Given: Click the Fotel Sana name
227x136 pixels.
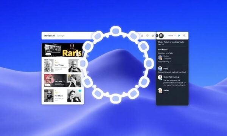Looking at the screenshot, I should [59, 96].
